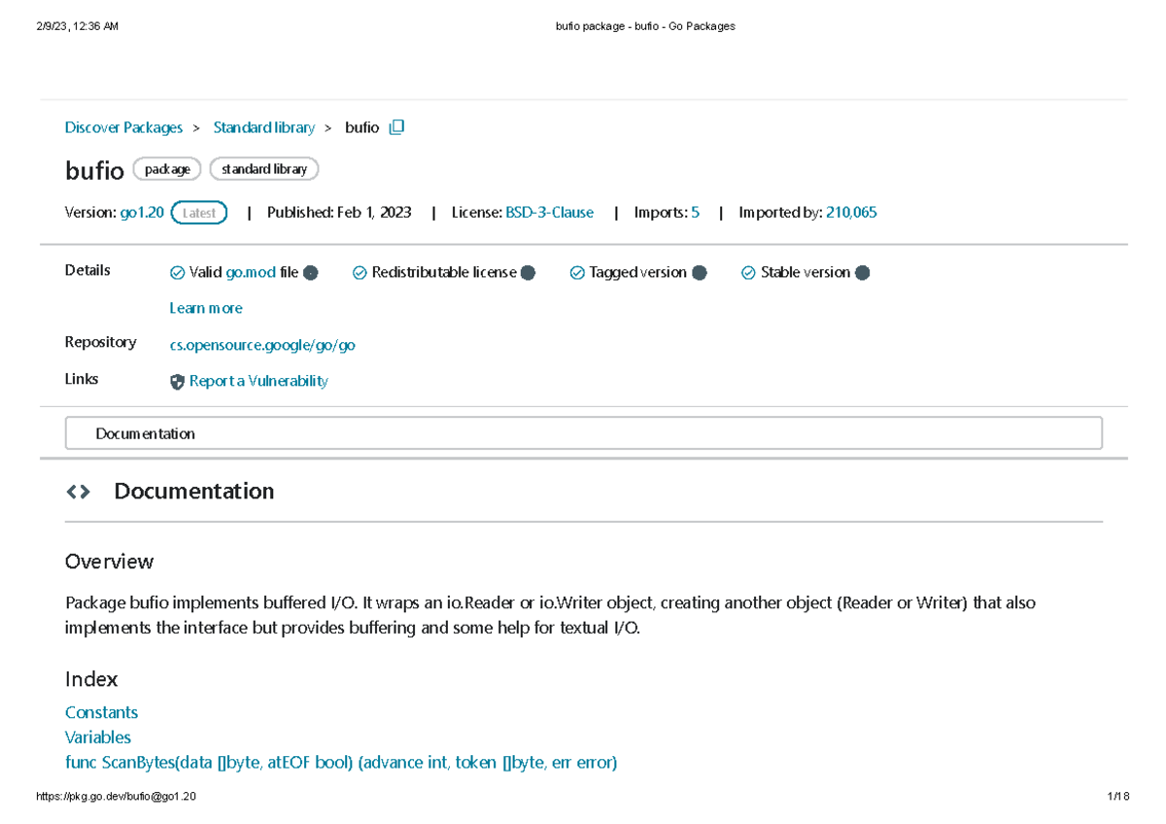Open repository cs.opensource.google/go/go
The height and width of the screenshot is (824, 1166).
(x=262, y=345)
